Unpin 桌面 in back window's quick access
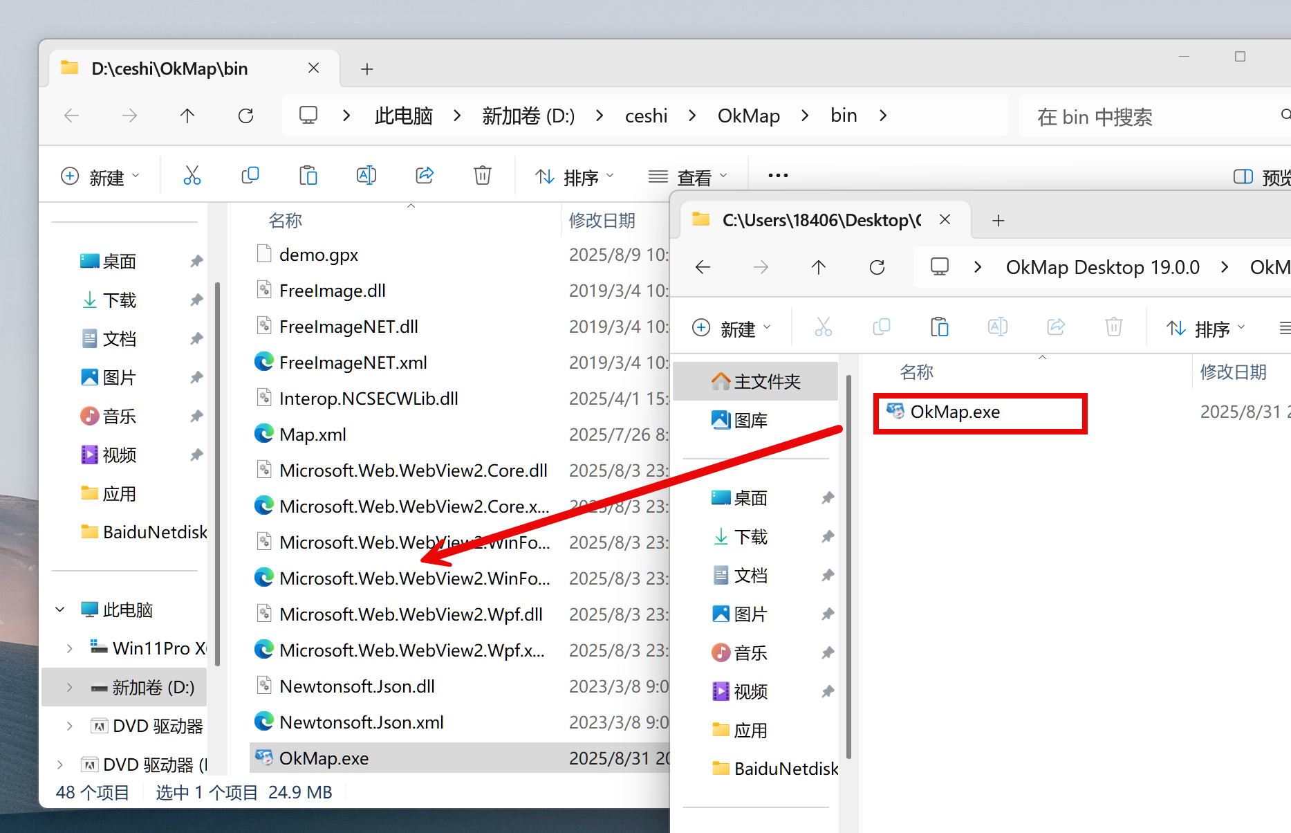This screenshot has height=833, width=1291. coord(196,262)
